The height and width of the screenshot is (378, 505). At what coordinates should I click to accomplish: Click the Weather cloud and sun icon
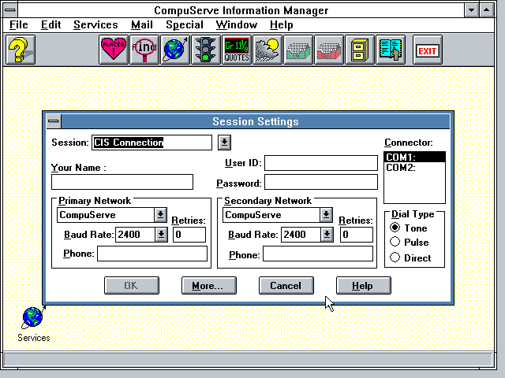click(267, 50)
